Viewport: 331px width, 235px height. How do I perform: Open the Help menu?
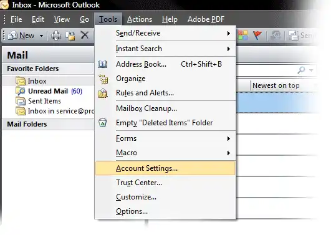170,19
